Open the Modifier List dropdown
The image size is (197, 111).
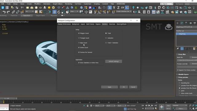tap(187, 31)
